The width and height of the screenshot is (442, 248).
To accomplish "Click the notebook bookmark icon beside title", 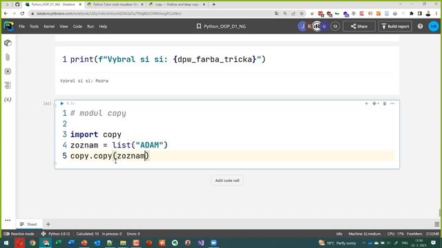I will [199, 26].
